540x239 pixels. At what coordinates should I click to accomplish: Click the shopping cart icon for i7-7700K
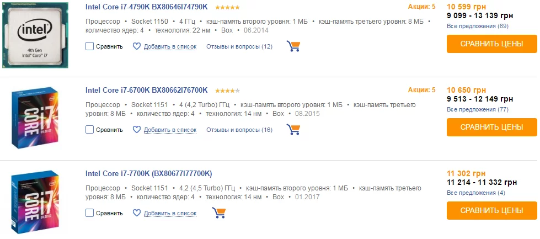218,213
